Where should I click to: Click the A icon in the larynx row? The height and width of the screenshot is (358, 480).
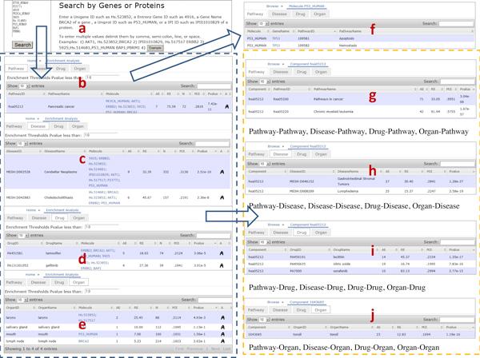point(222,317)
